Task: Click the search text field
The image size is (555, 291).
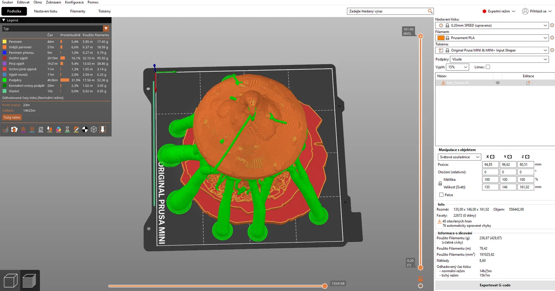Action: point(388,11)
